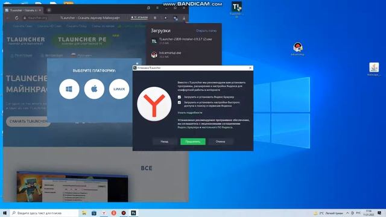Screen dimensions: 386x217
Task: Click the tabs overview icon in browser title bar
Action: [x=148, y=8]
